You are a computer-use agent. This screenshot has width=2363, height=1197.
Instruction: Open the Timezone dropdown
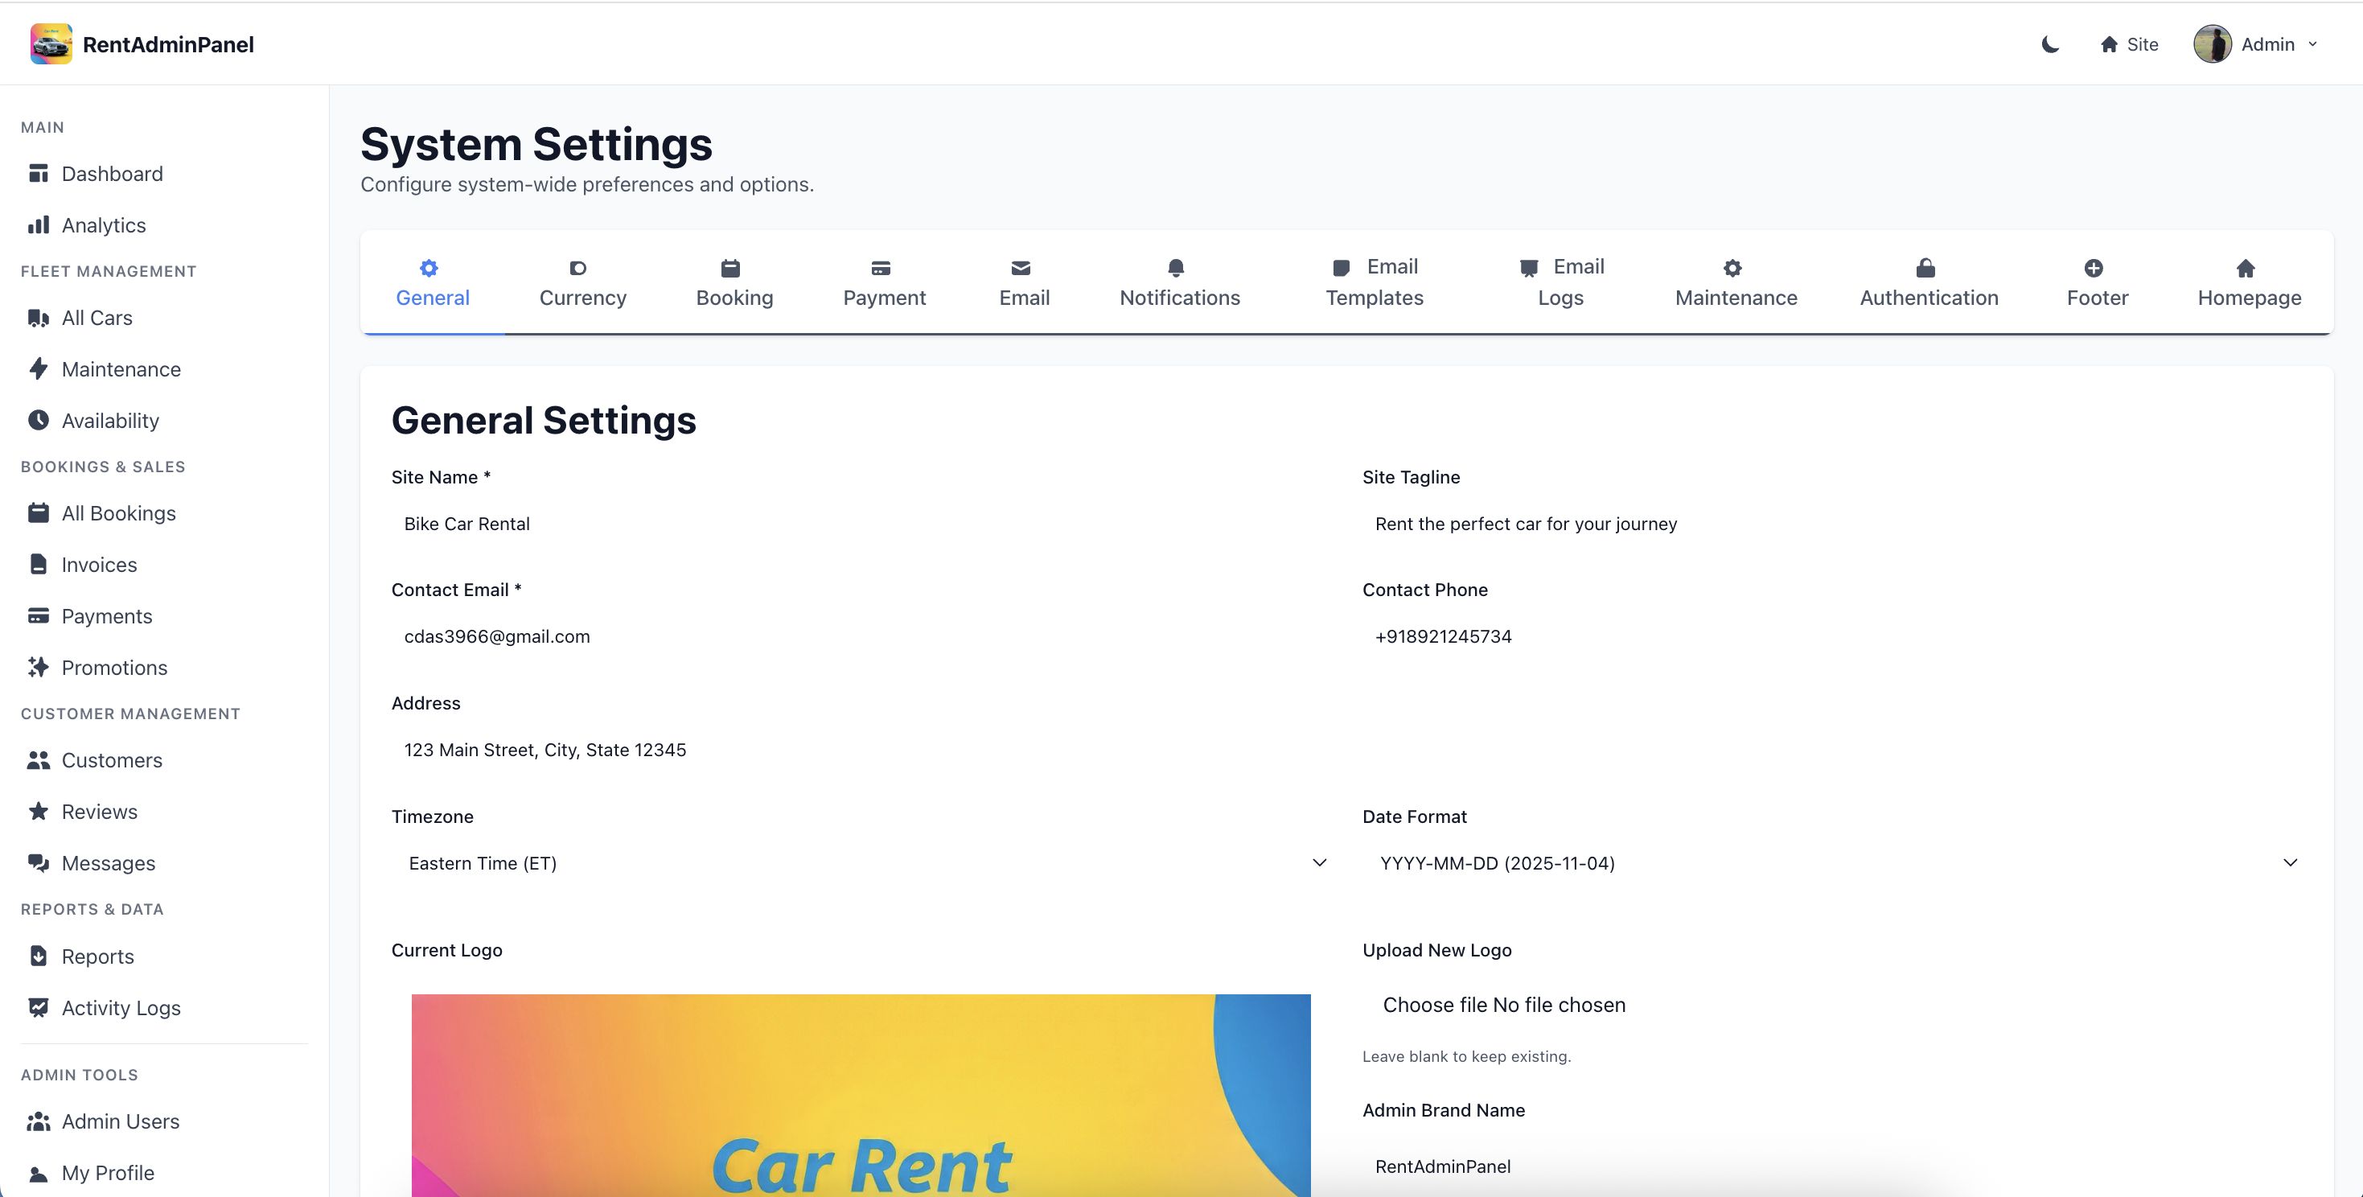pyautogui.click(x=861, y=862)
